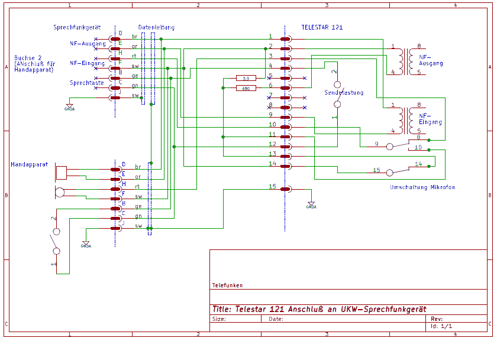This screenshot has height=341, width=497.
Task: Select the Umschaltung Mikrofon switch contact 9
Action: point(390,147)
